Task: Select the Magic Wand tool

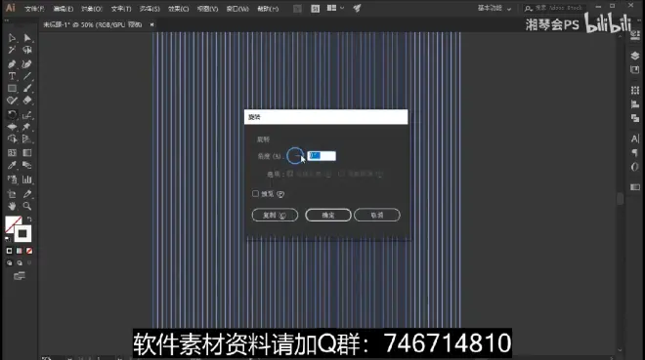Action: pos(12,50)
